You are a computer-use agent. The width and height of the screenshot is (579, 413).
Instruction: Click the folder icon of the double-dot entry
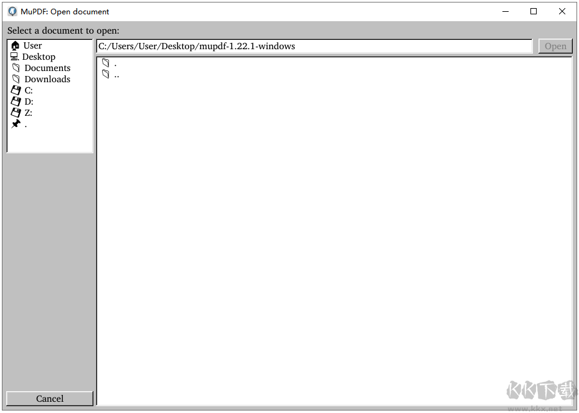coord(106,74)
